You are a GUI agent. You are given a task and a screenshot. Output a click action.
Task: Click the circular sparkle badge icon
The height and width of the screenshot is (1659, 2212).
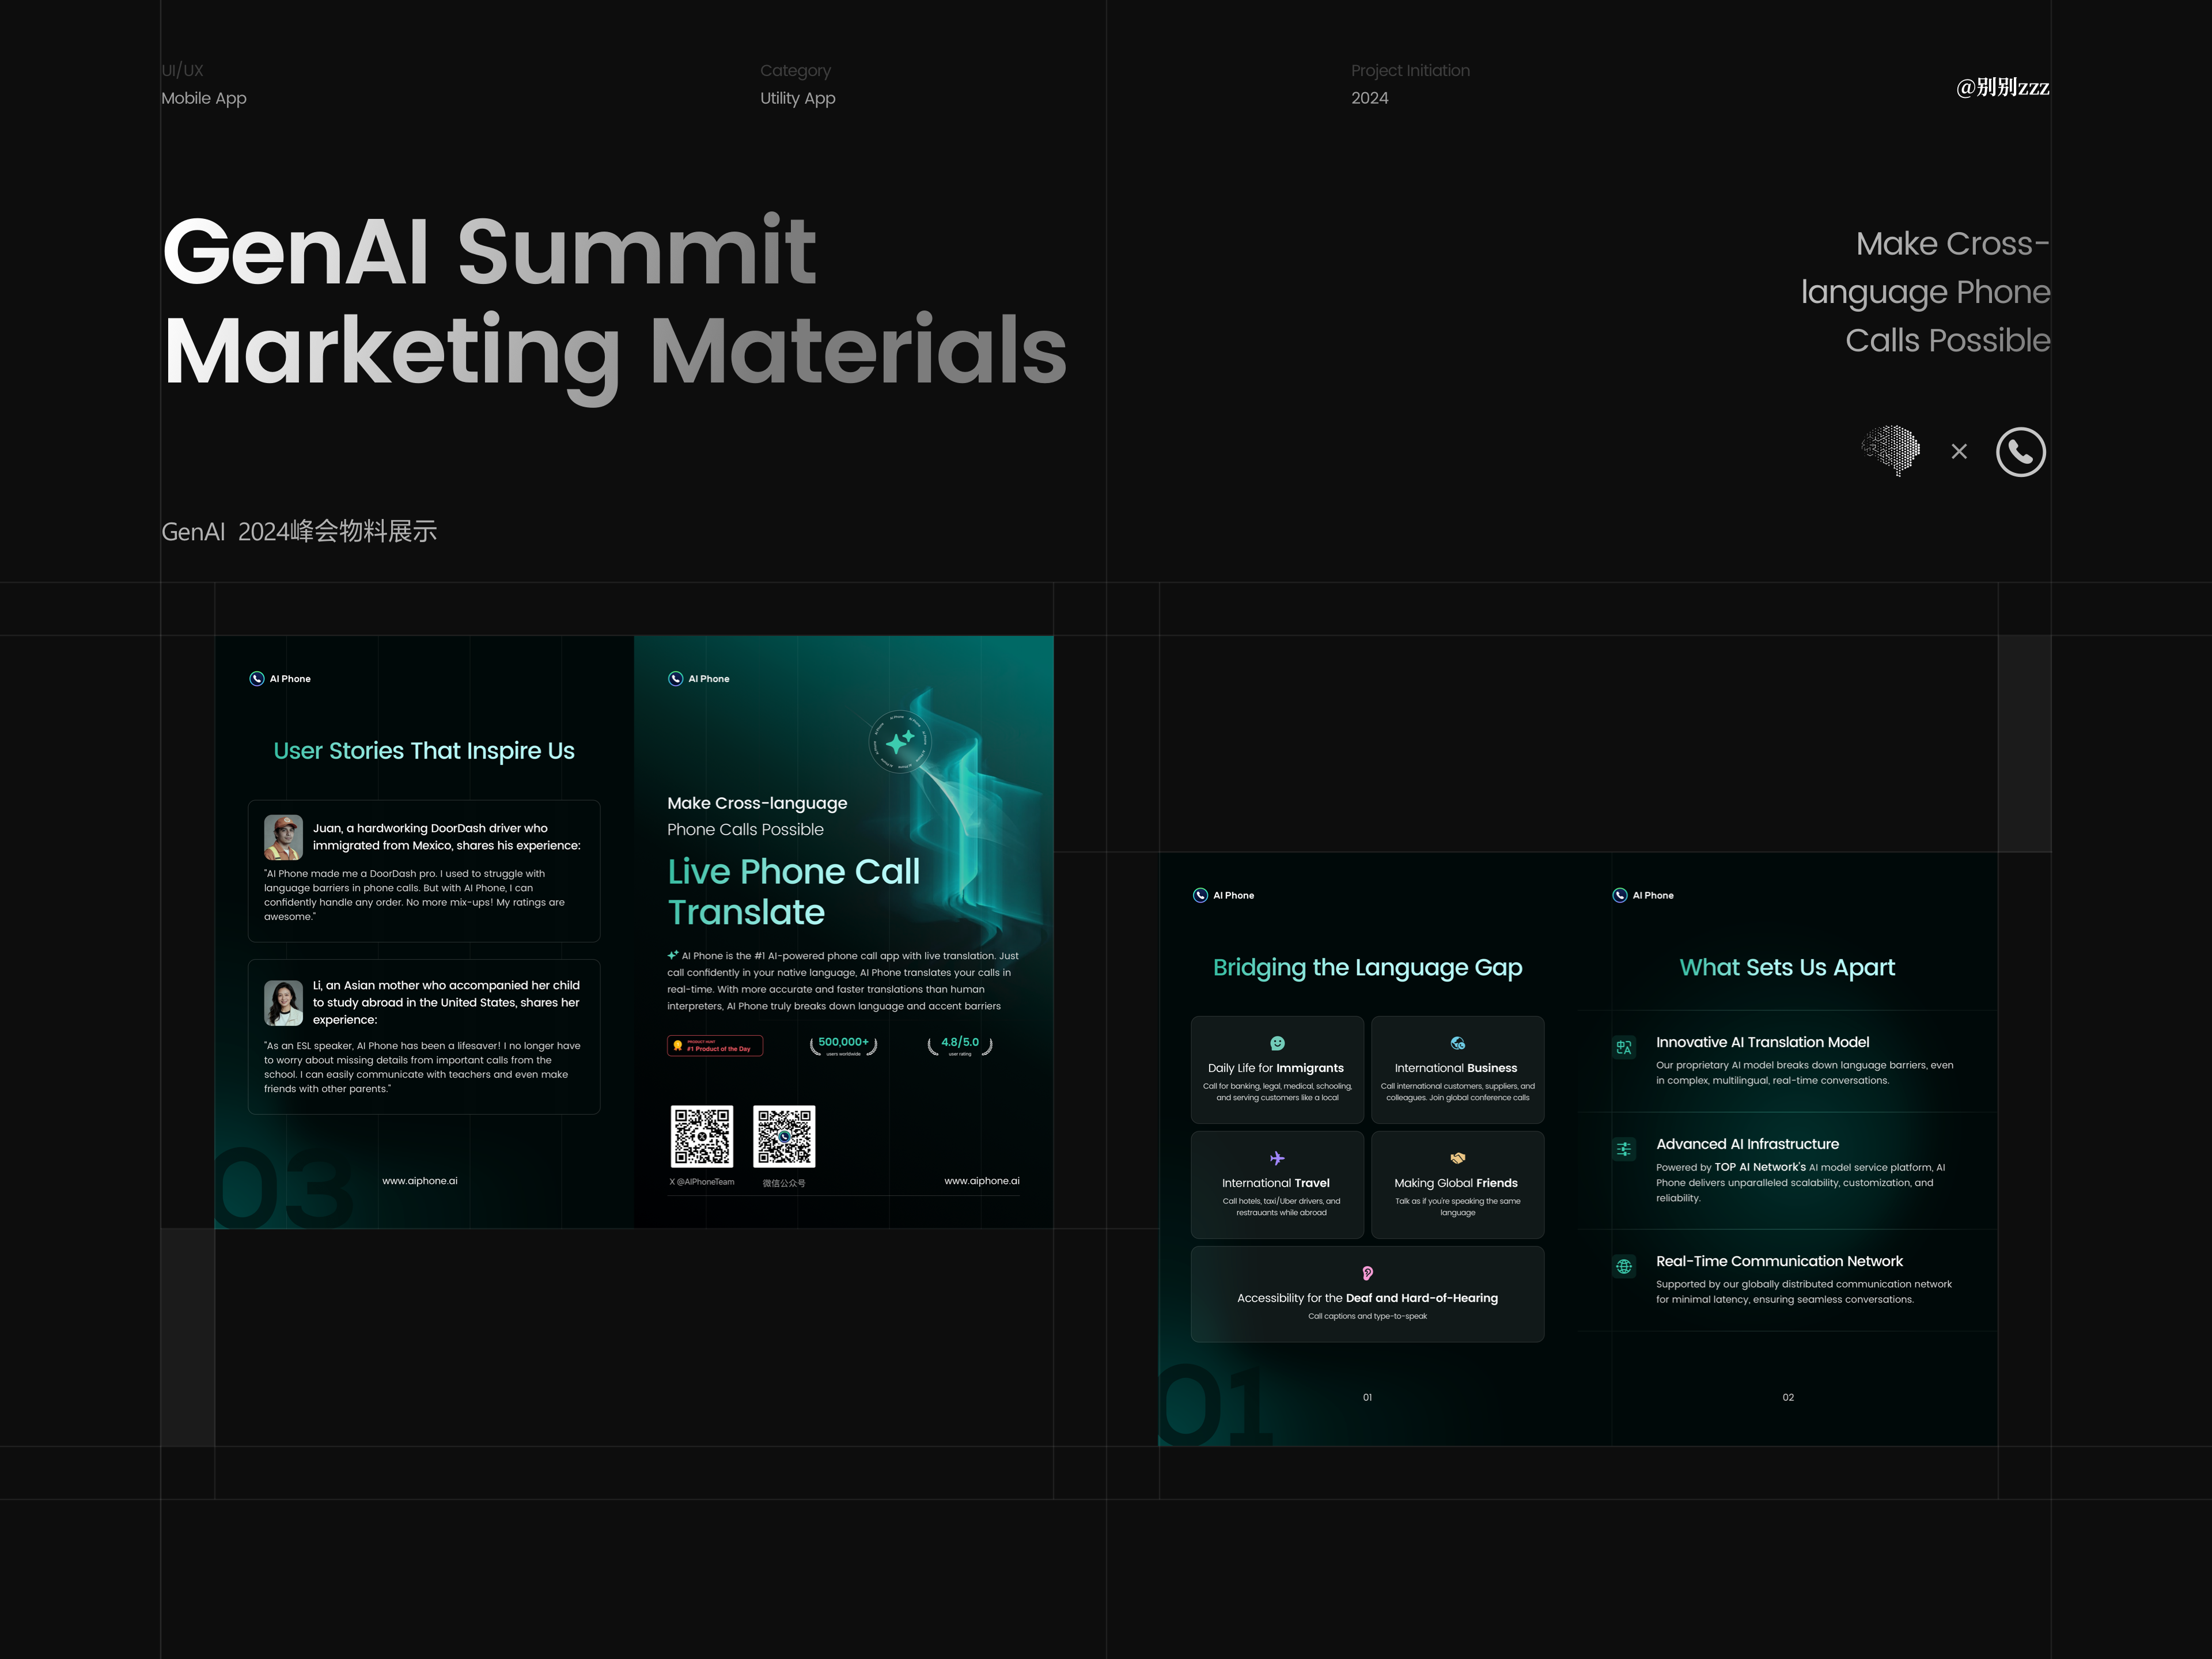coord(899,741)
